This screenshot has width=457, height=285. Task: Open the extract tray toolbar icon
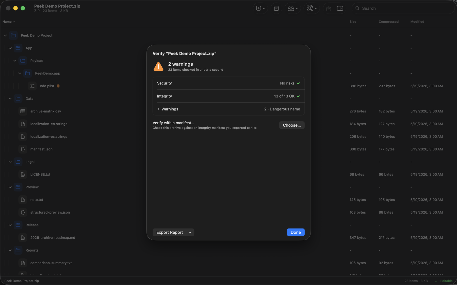292,8
